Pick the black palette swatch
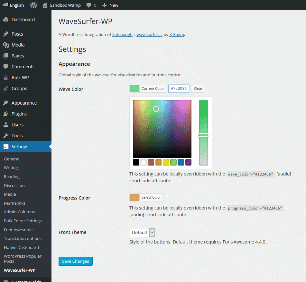Image resolution: width=306 pixels, height=282 pixels. 136,162
